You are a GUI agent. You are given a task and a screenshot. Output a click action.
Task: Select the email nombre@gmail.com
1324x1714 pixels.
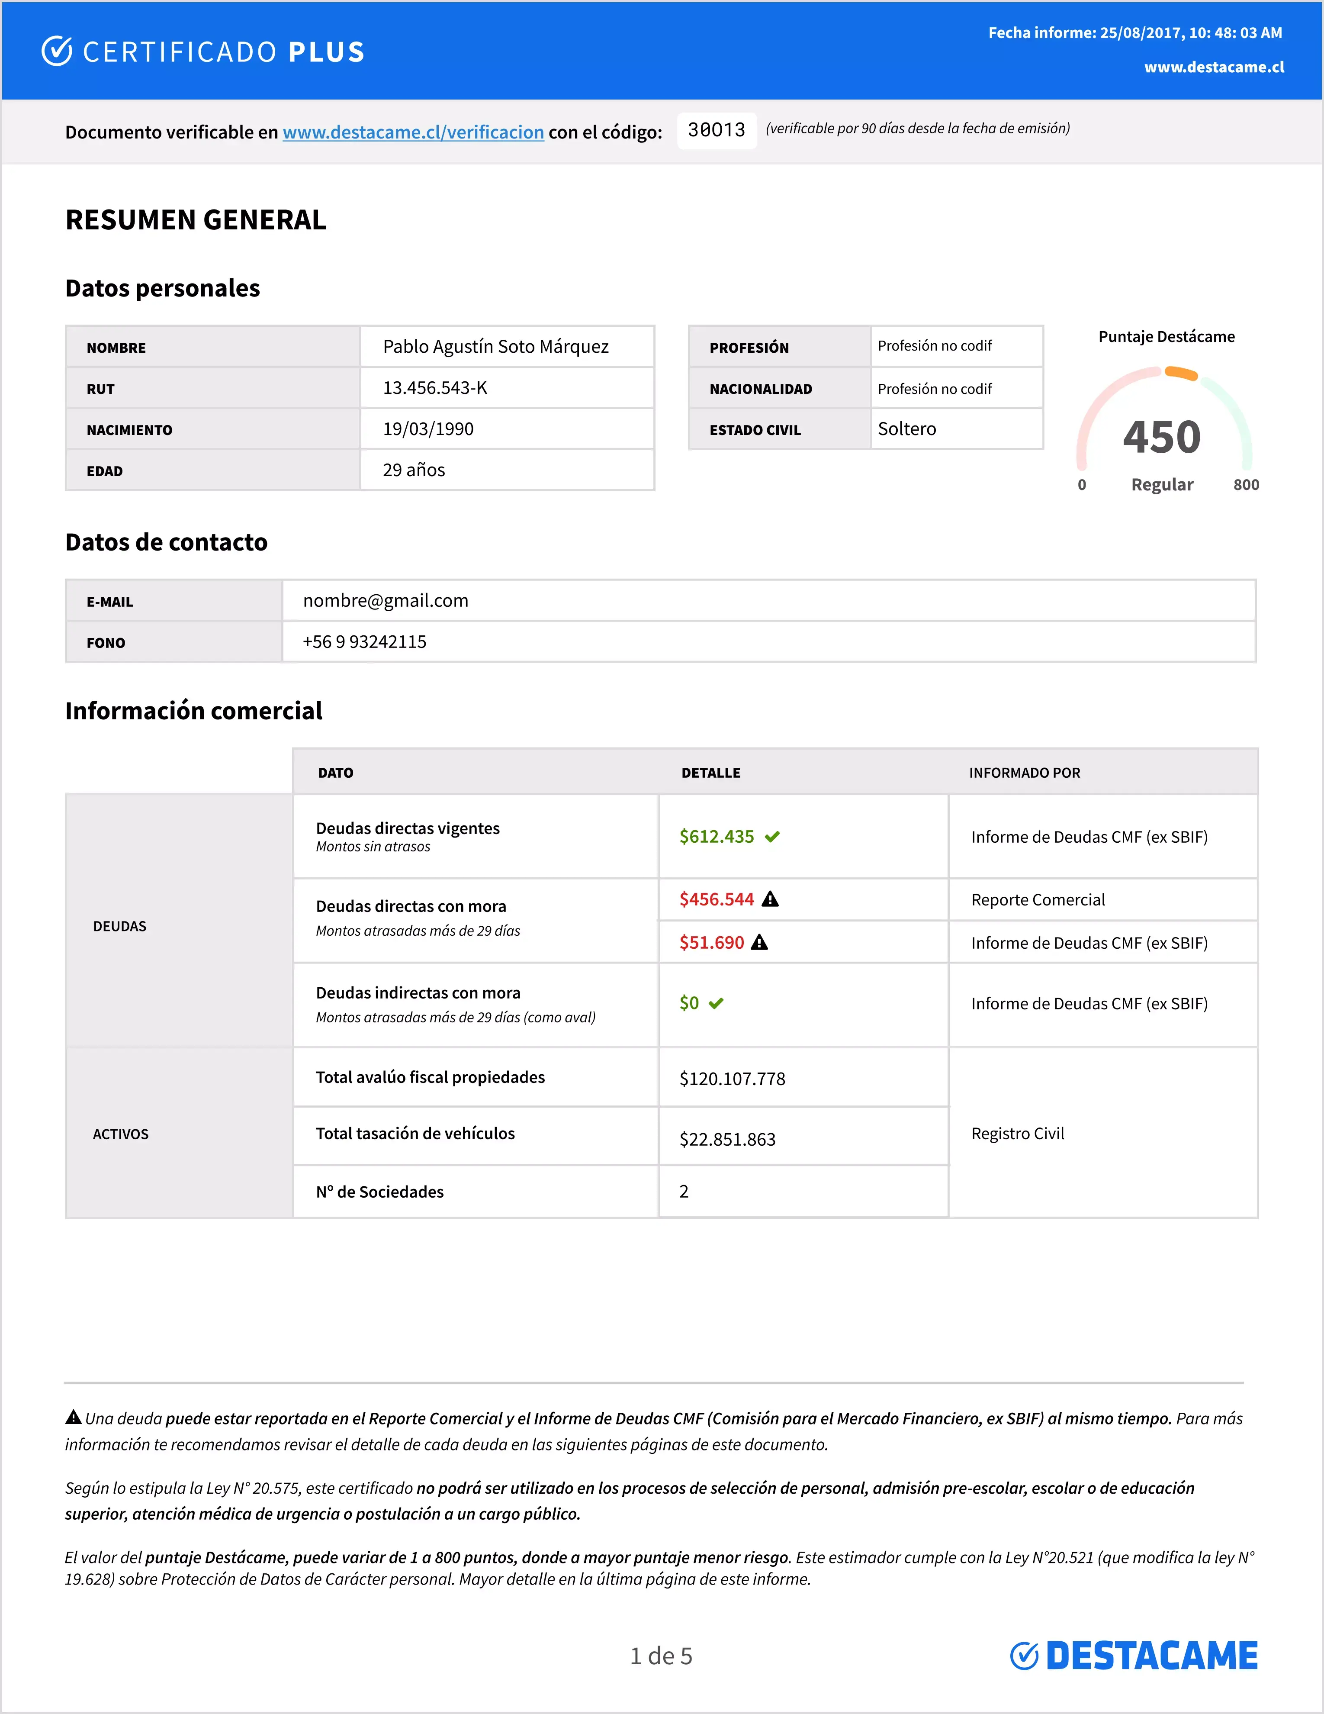tap(386, 600)
